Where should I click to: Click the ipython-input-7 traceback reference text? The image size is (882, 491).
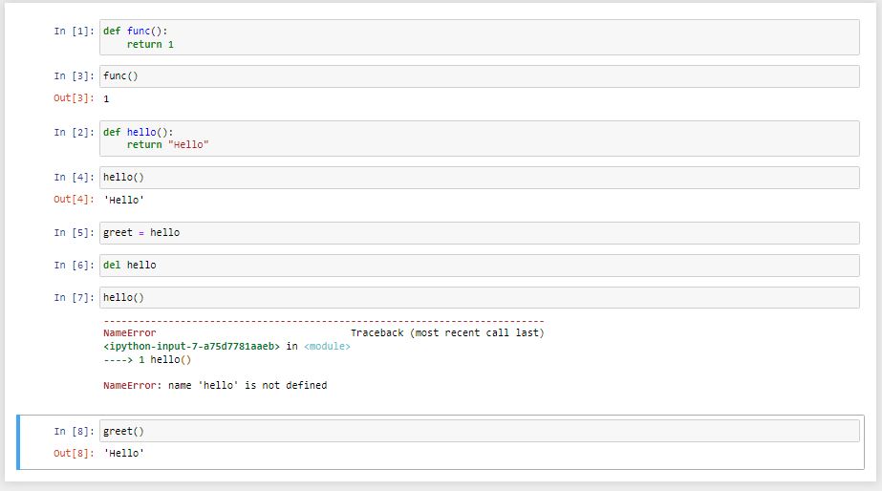pos(191,346)
